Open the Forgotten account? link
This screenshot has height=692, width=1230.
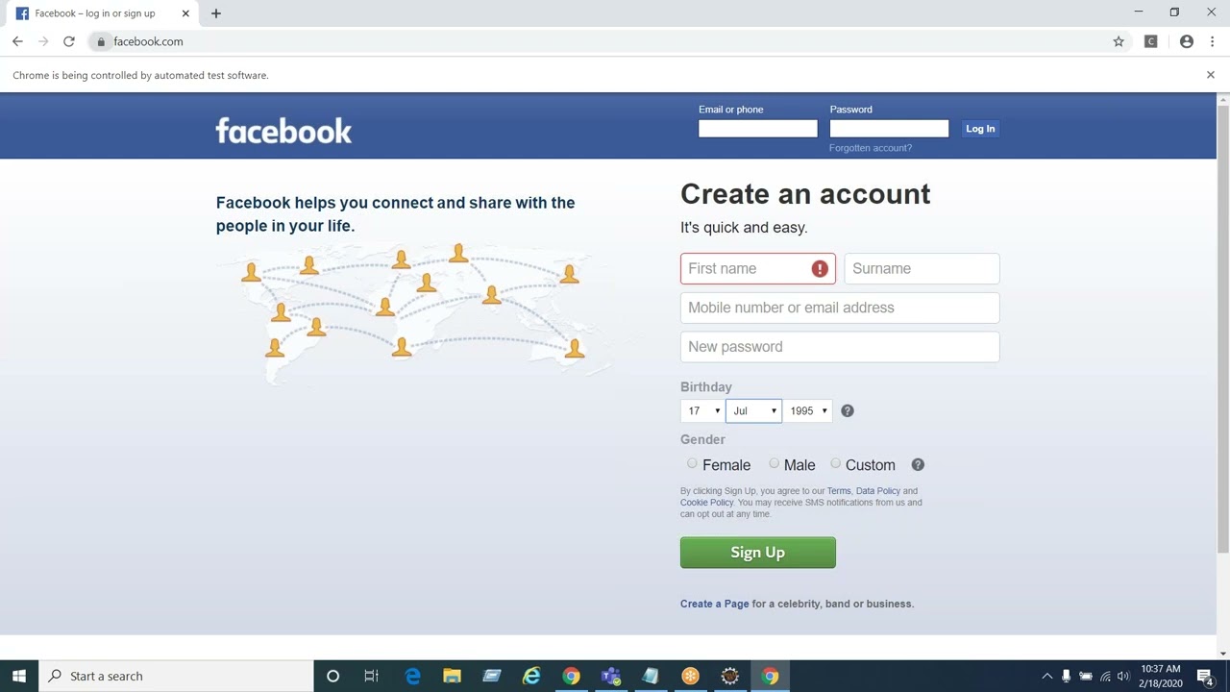point(871,148)
